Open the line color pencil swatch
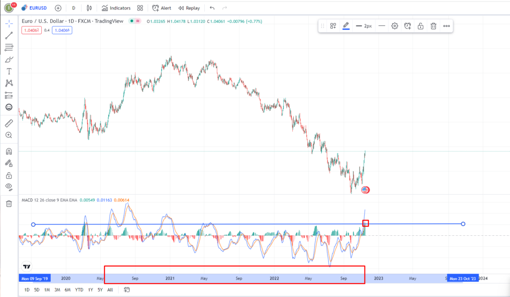This screenshot has height=297, width=510. pyautogui.click(x=346, y=26)
